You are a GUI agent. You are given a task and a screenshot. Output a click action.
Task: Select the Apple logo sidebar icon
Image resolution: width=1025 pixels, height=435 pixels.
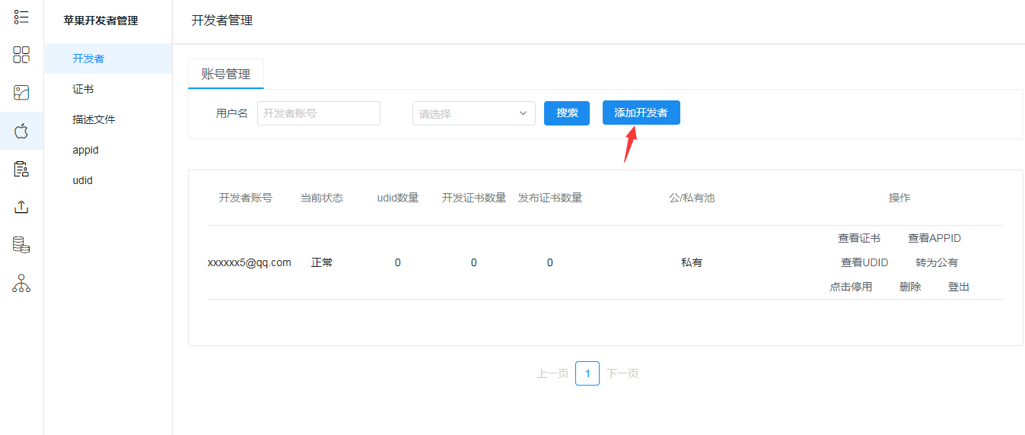21,131
